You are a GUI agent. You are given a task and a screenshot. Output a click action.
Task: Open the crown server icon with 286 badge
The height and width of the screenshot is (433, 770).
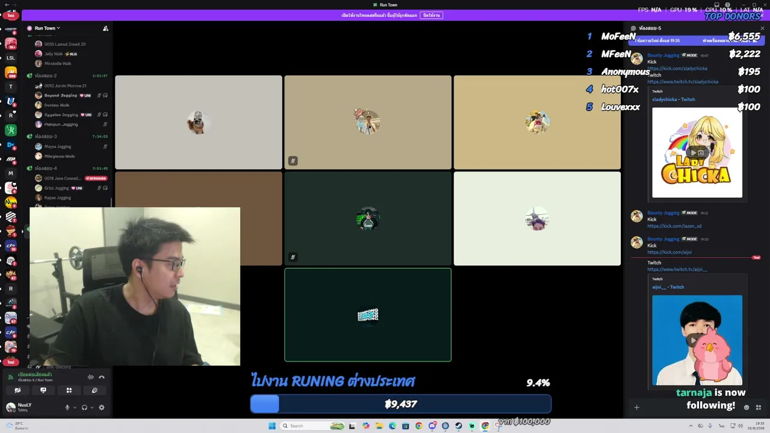[11, 73]
